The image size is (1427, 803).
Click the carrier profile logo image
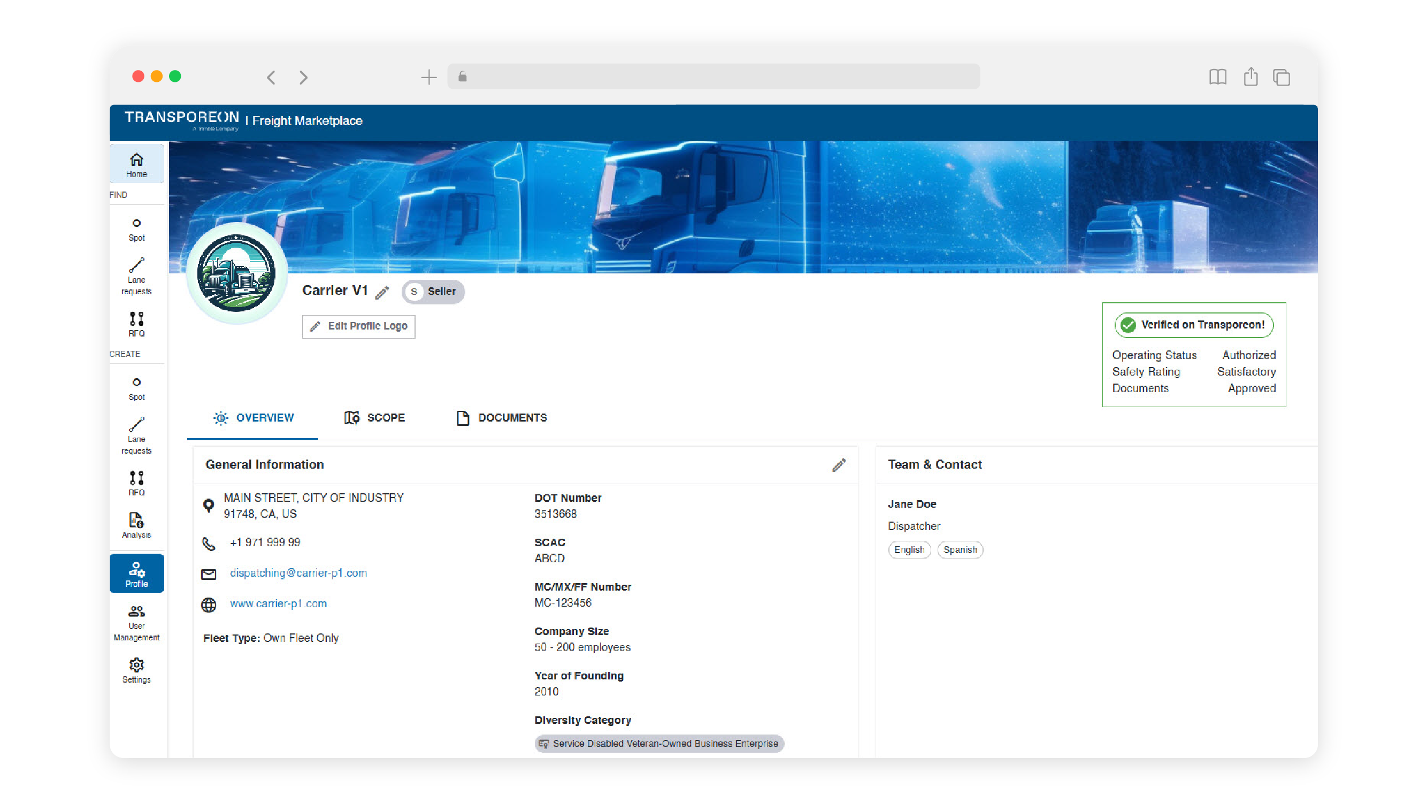236,273
